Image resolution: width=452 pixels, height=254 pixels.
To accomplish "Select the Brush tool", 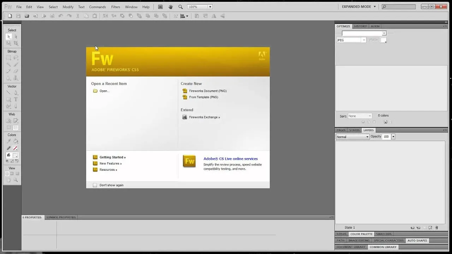I will pos(16,65).
